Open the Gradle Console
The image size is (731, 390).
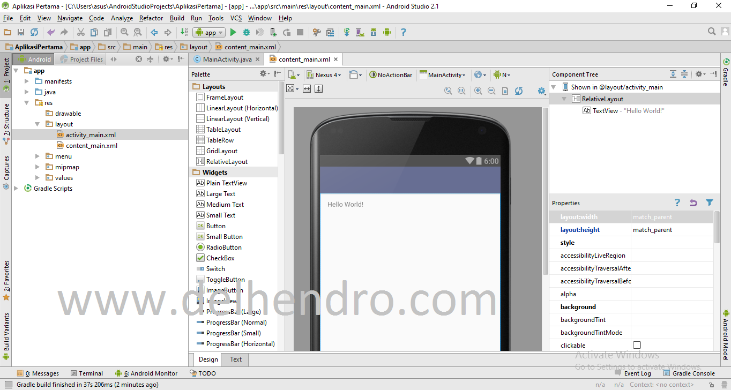click(689, 373)
